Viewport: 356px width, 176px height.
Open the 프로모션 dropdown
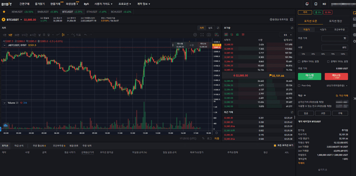[x=125, y=4]
